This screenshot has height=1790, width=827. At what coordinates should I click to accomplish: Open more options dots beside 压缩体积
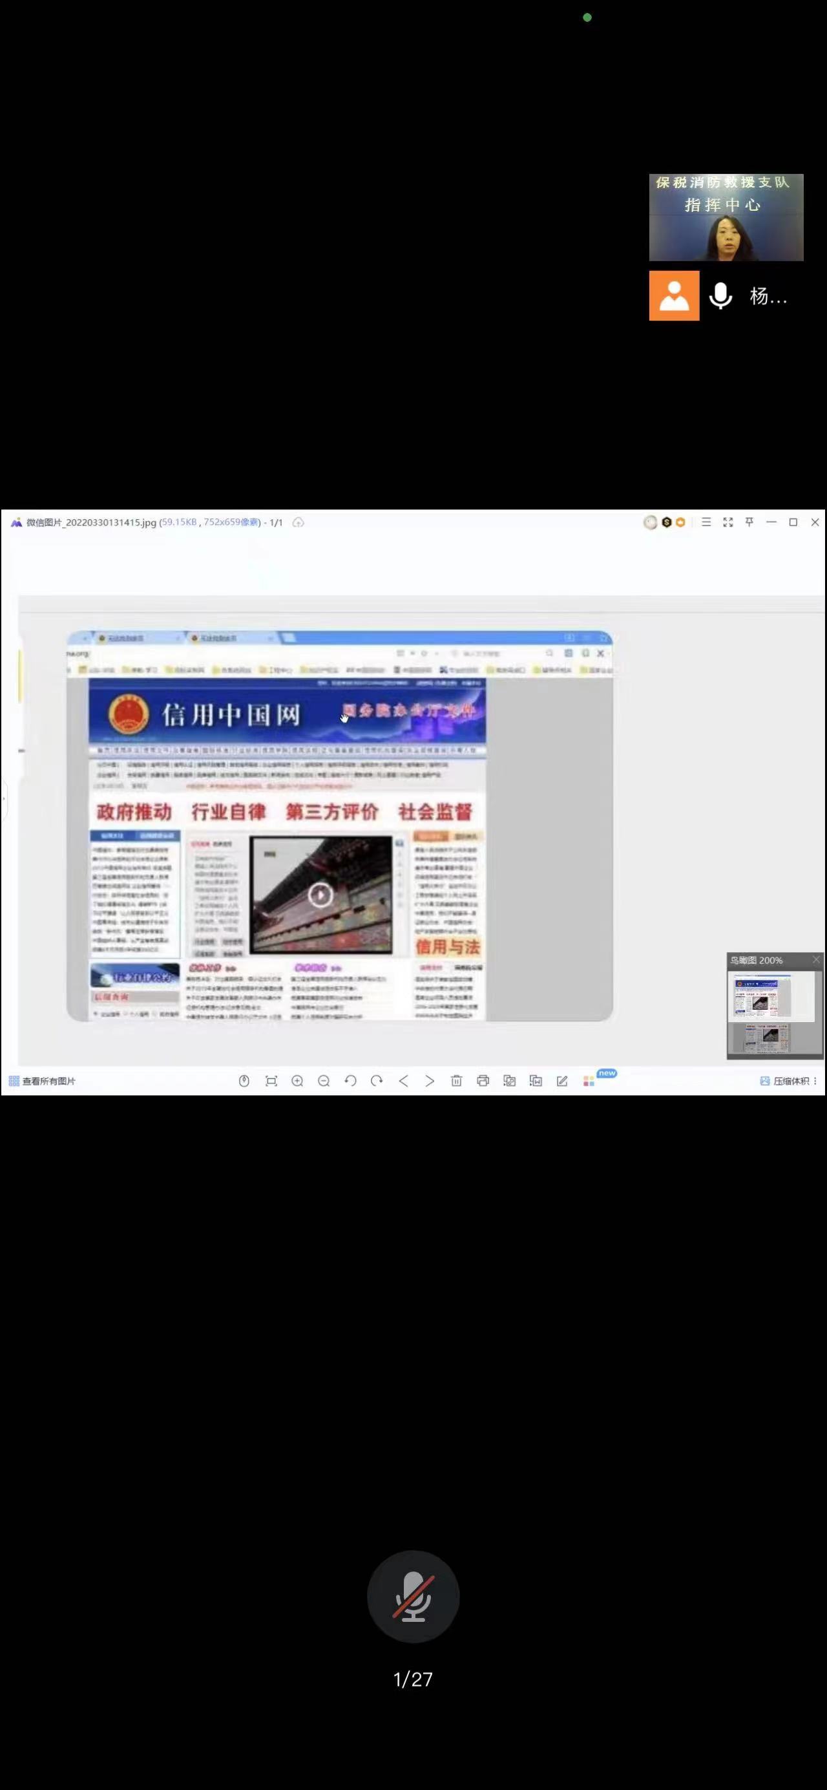[815, 1081]
